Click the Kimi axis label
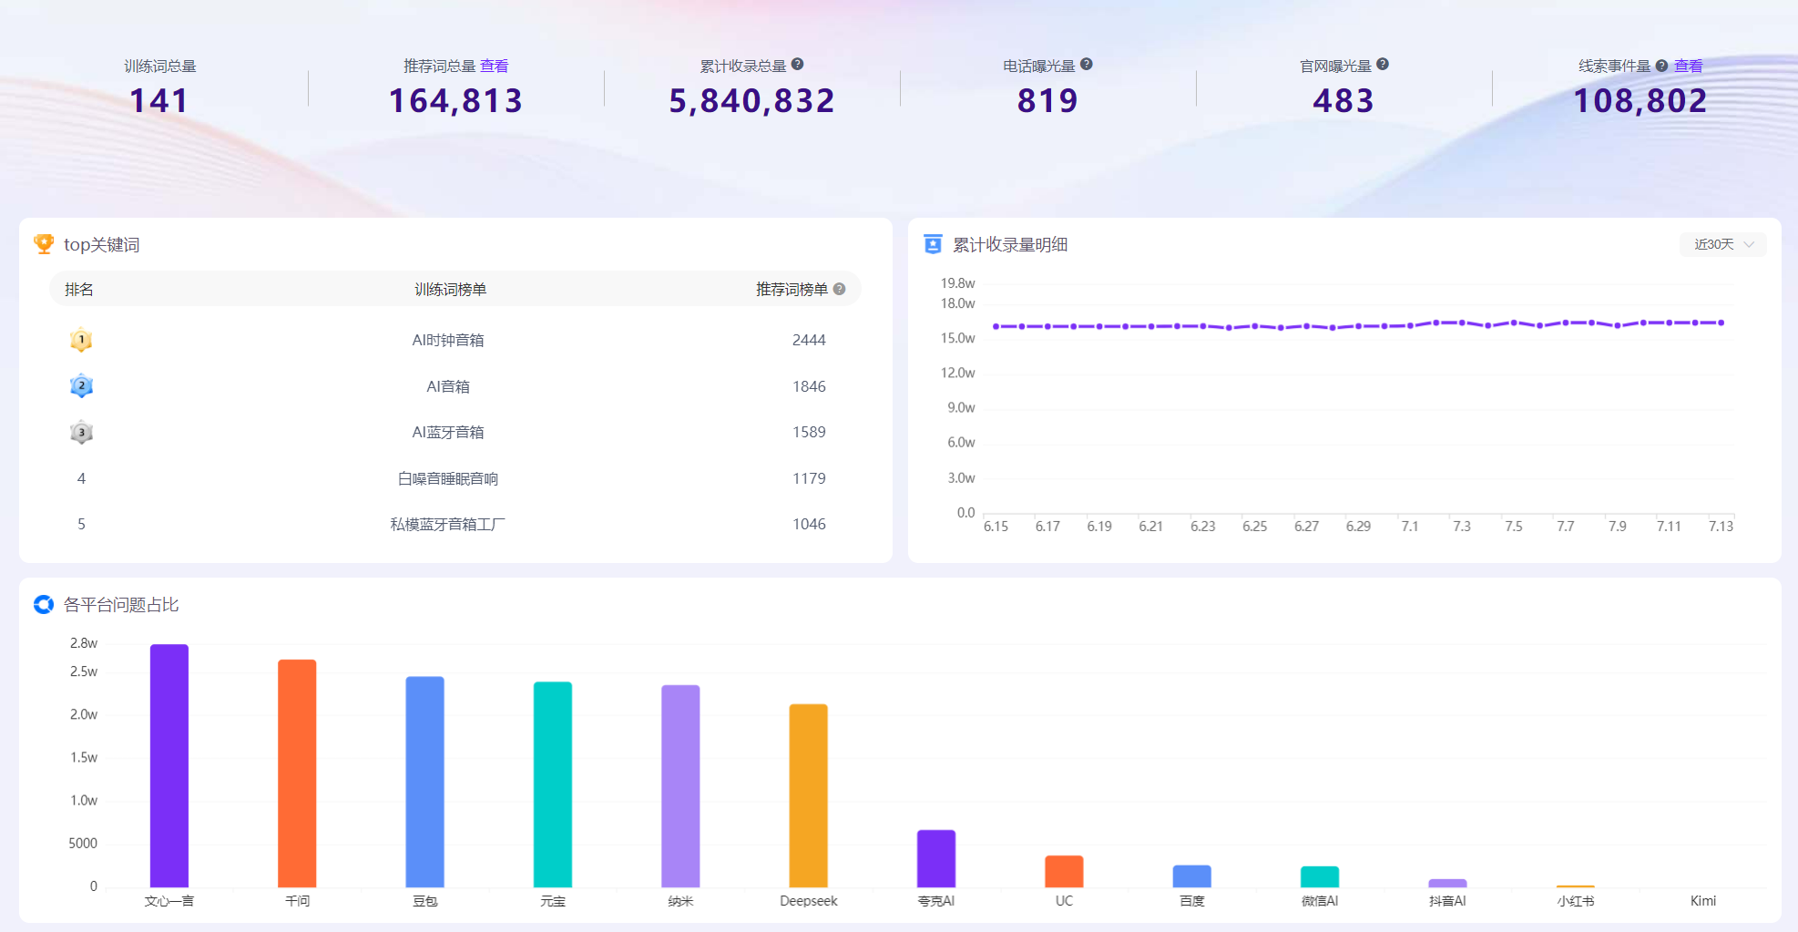 click(1703, 901)
